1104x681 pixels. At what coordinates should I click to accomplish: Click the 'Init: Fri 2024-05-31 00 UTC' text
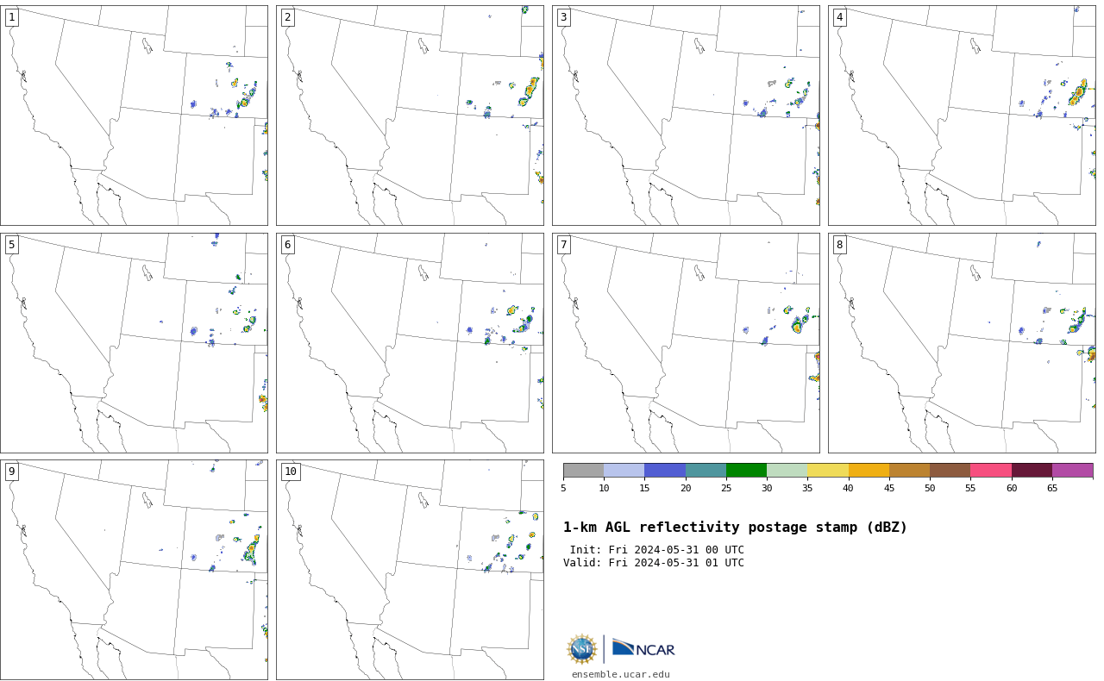point(656,550)
